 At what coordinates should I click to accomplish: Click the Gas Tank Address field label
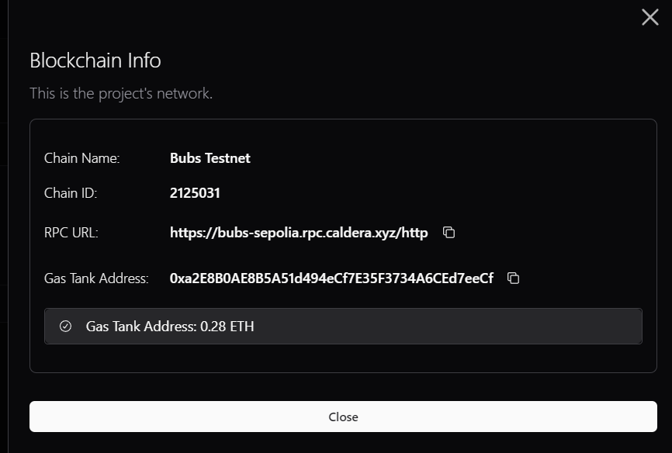point(96,278)
